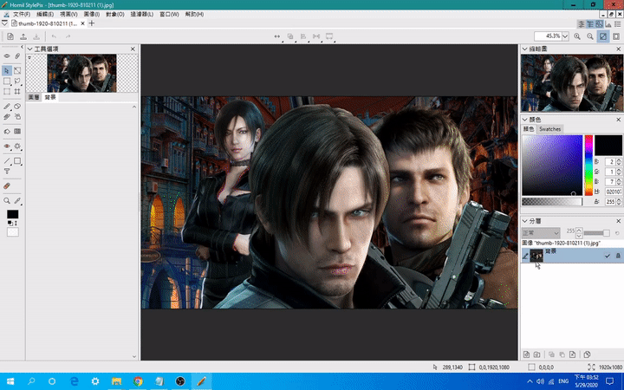
Task: Select the brightness sun tool
Action: pos(17,146)
